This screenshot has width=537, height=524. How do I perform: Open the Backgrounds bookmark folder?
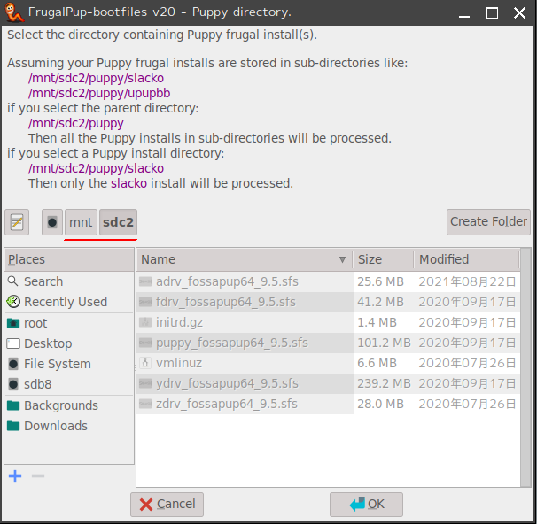coord(60,405)
